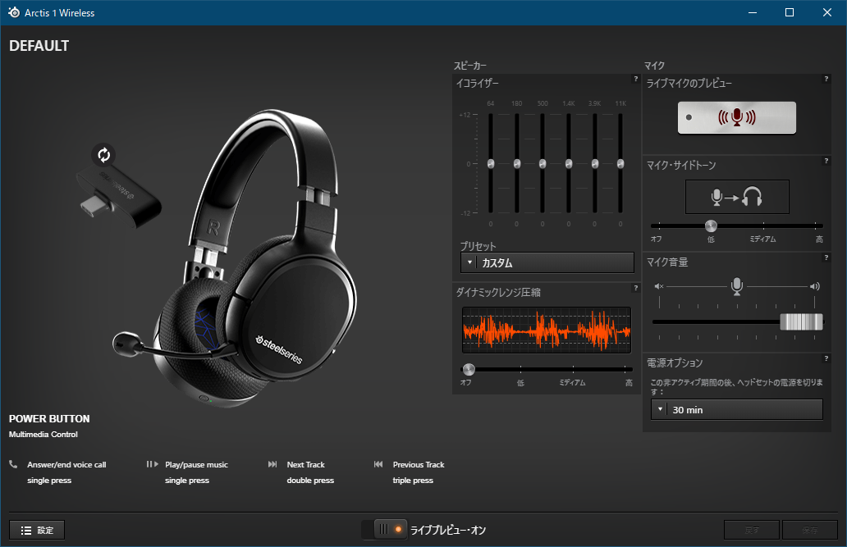Click the POWER BUTTON heading
Screen dimensions: 847x547
49,418
